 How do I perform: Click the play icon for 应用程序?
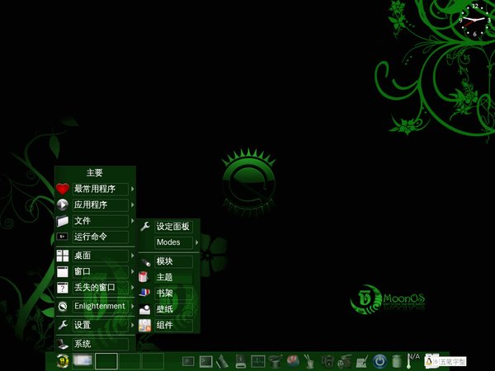pyautogui.click(x=63, y=205)
